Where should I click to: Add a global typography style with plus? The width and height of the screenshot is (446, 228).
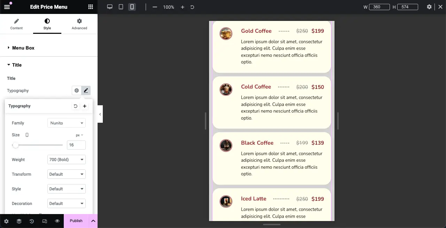coord(85,106)
